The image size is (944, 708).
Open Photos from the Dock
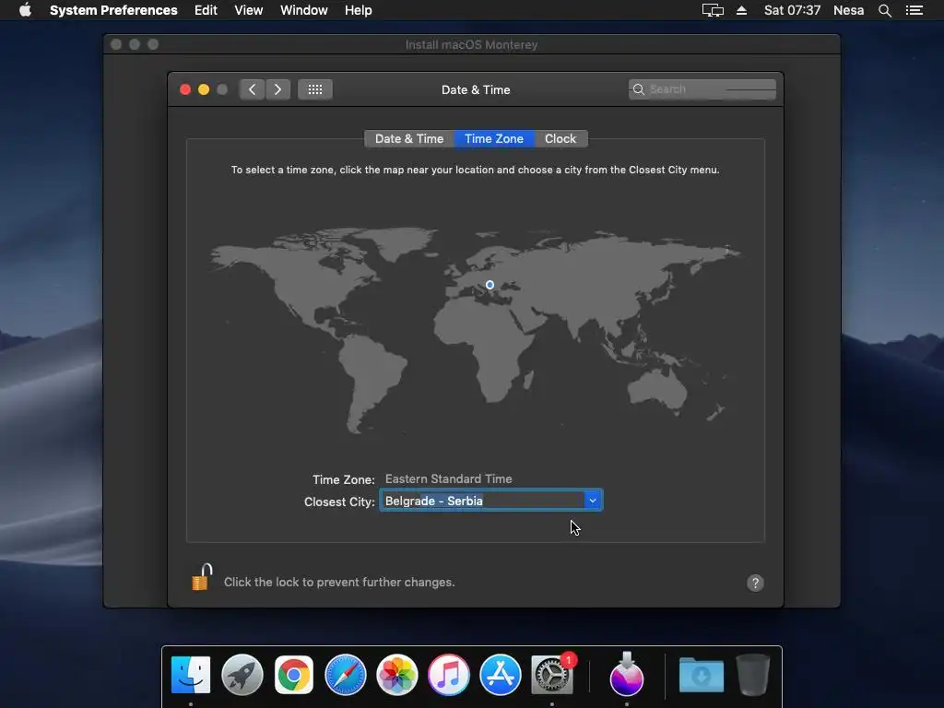tap(397, 675)
